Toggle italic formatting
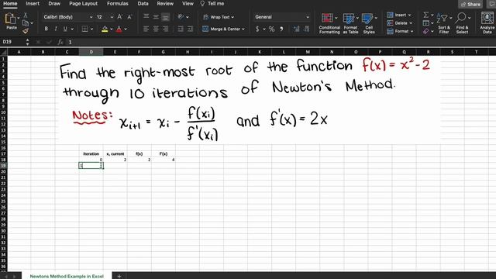 click(56, 29)
